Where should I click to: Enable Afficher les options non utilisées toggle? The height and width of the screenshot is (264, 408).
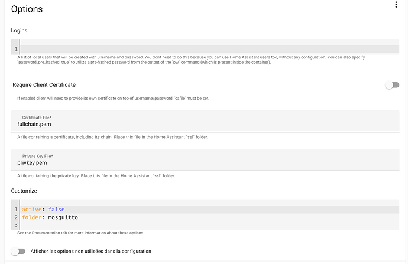(18, 251)
